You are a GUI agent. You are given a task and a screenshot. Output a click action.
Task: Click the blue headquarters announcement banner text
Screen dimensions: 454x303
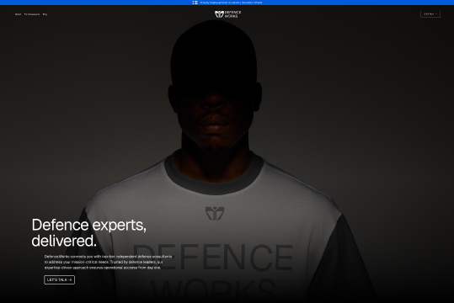[x=231, y=3]
